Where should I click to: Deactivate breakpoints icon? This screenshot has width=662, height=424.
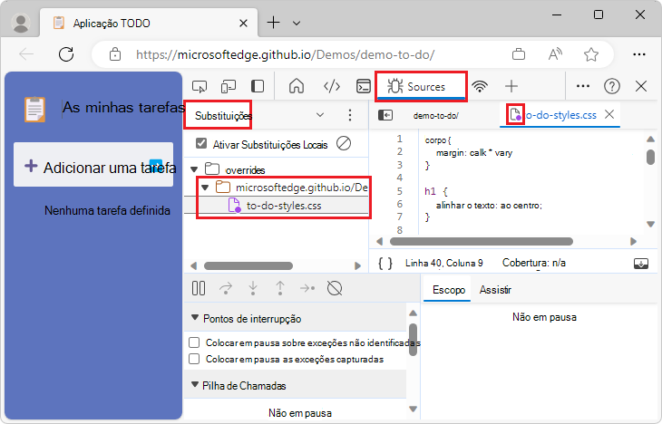[335, 289]
